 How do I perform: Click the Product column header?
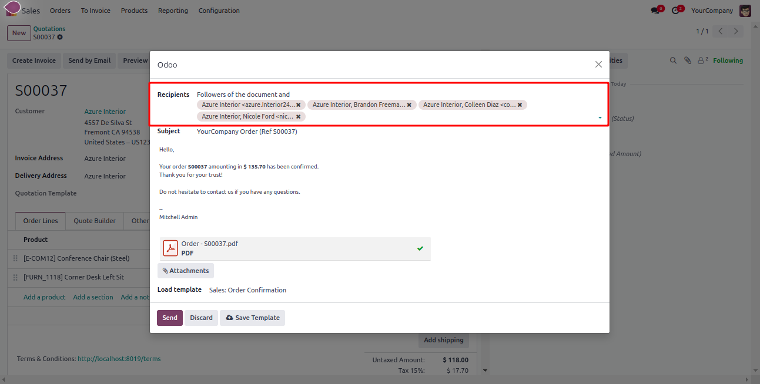(36, 240)
